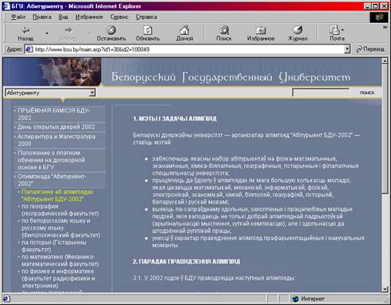
Task: Click the vertical scrollbar thumb
Action: click(x=385, y=129)
